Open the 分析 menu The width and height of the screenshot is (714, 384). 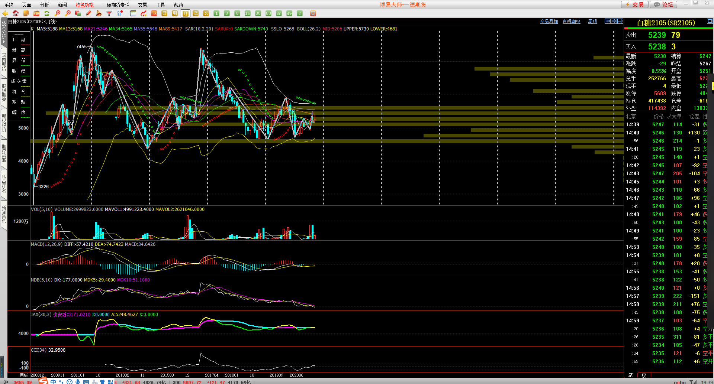pos(44,5)
